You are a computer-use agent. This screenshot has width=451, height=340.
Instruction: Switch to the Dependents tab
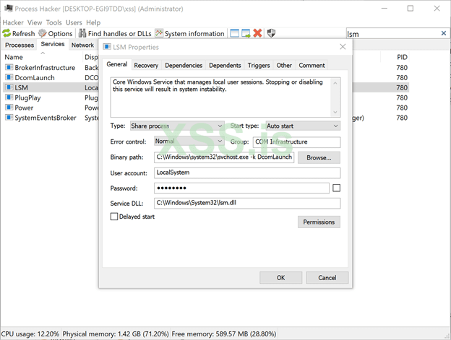point(225,66)
